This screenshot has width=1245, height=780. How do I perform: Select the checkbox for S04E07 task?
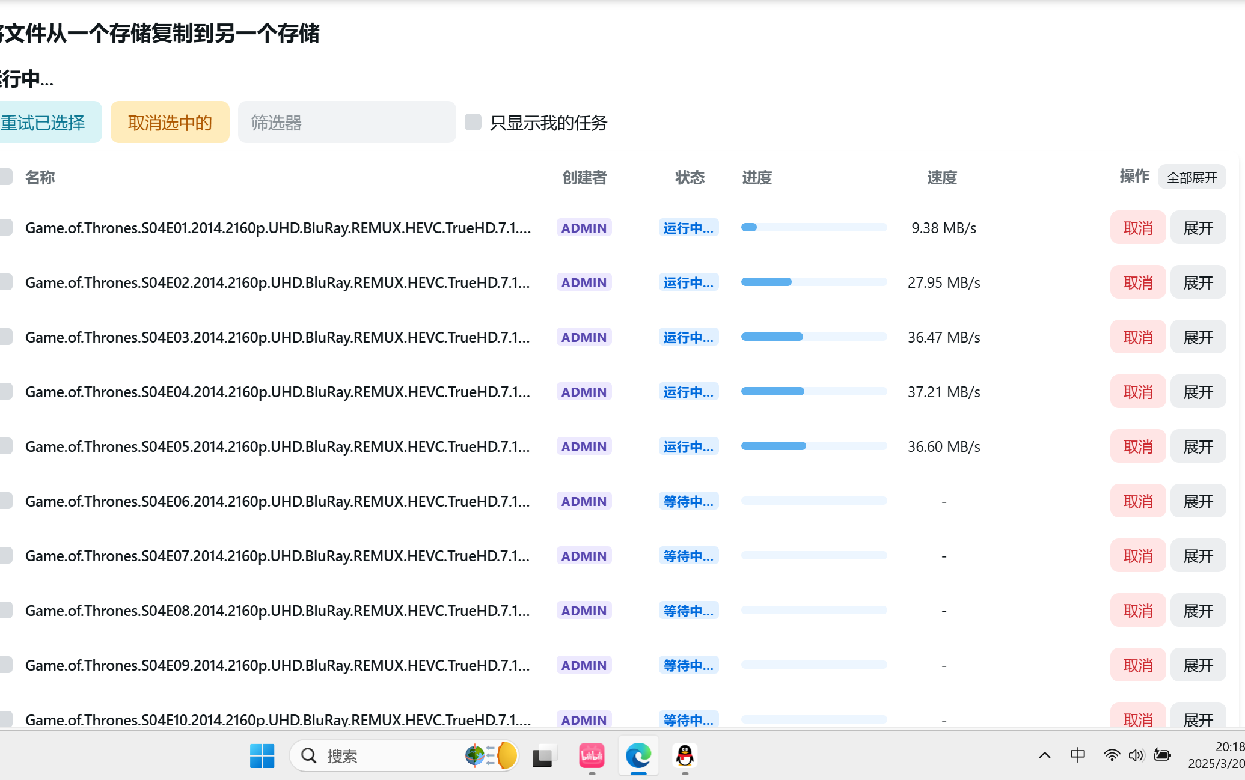(x=6, y=555)
